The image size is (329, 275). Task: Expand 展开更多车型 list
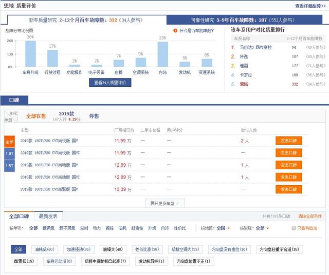[165, 203]
